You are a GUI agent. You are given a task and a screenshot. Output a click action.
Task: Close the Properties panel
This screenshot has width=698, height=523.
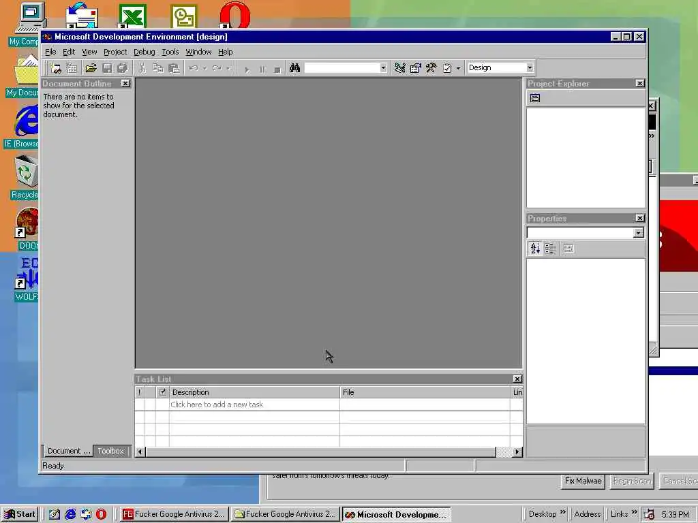pyautogui.click(x=639, y=219)
